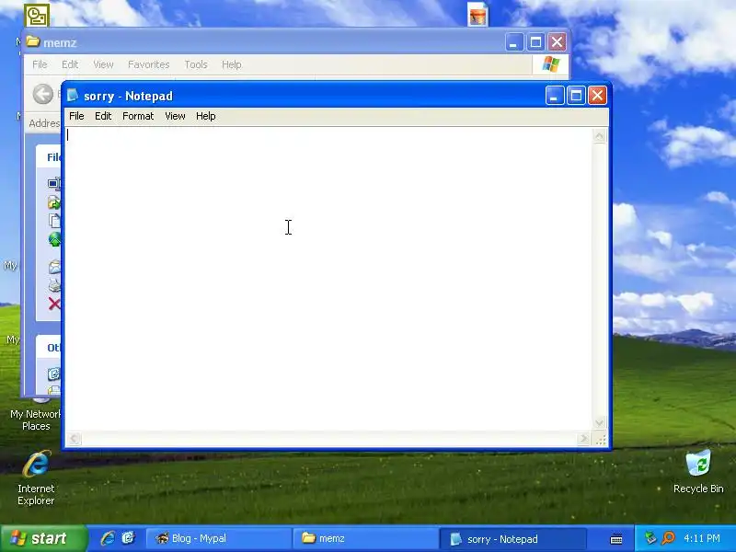
Task: Click Notepad vertical scrollbar up arrow
Action: (x=600, y=136)
